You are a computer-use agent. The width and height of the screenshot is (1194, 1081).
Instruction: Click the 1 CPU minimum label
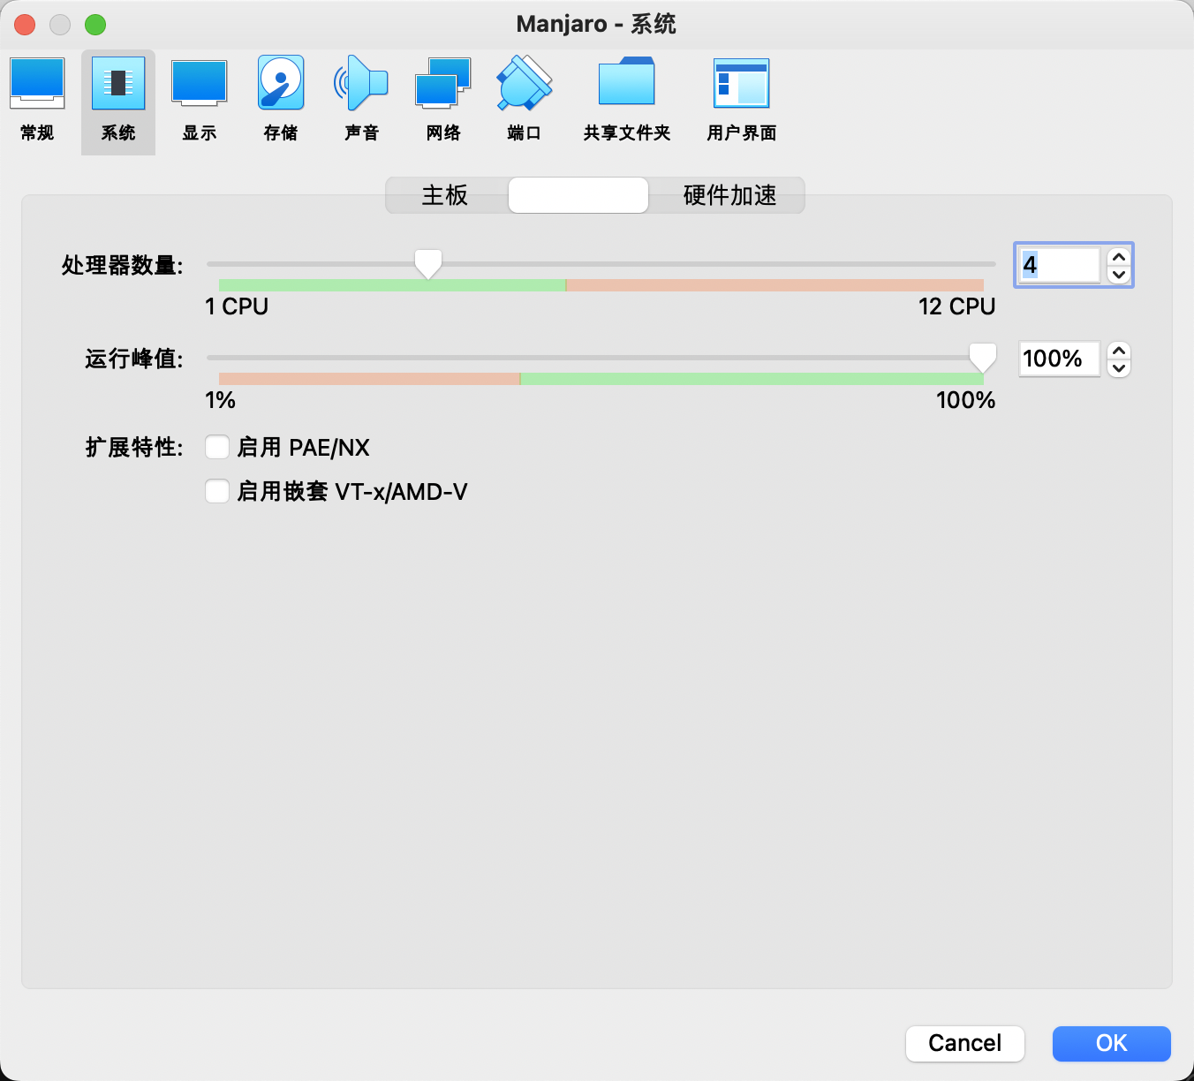[x=237, y=306]
